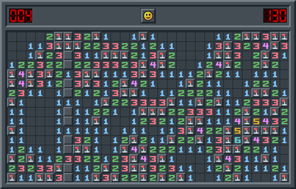The image size is (296, 189).
Task: Click the flag in the top-right corner cell
Action: [284, 36]
